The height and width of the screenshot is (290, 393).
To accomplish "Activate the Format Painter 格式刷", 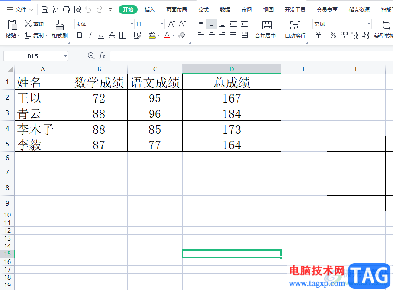I will (60, 29).
